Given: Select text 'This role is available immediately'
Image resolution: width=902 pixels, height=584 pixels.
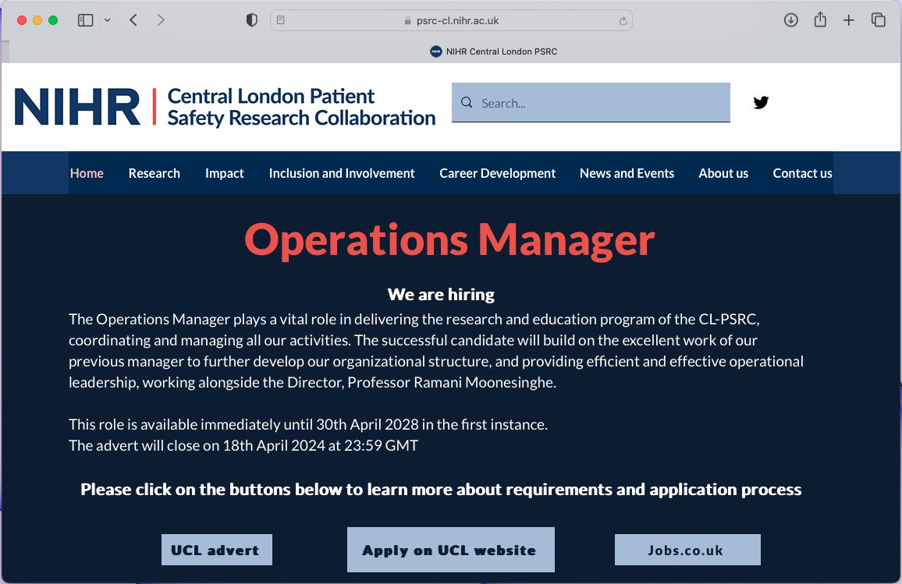Looking at the screenshot, I should (174, 424).
